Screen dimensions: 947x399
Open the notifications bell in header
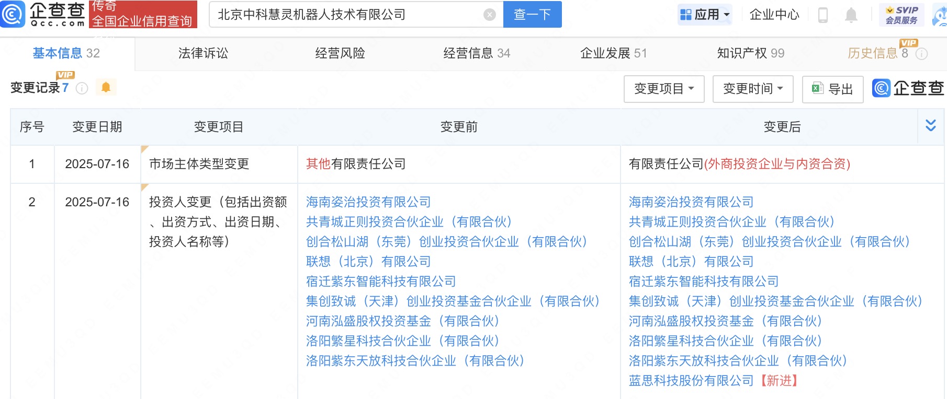pyautogui.click(x=851, y=15)
